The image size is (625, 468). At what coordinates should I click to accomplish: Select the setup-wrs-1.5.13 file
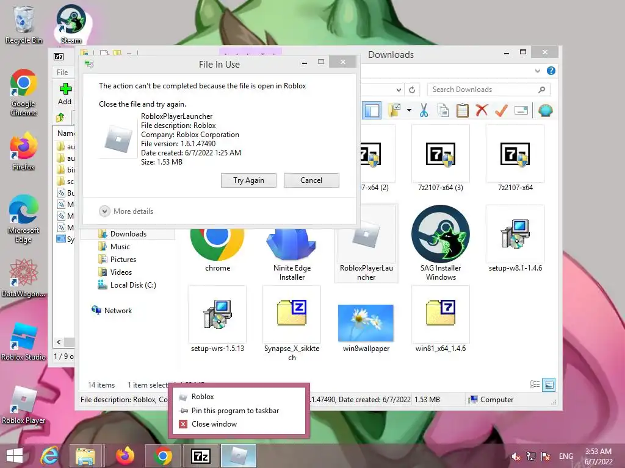coord(217,320)
